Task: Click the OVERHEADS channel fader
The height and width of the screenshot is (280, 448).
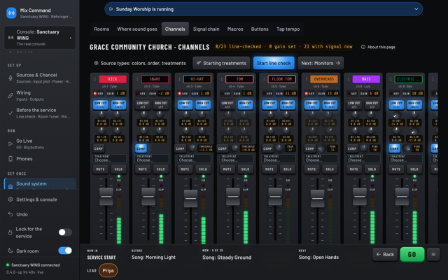Action: coord(317,198)
